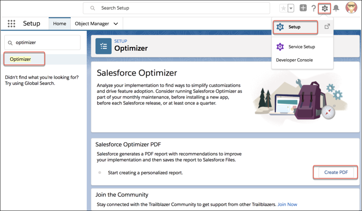362x211 pixels.
Task: Expand the Object Manager chevron dropdown
Action: (116, 24)
